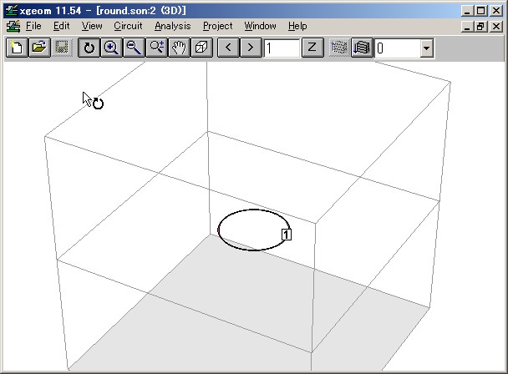The width and height of the screenshot is (508, 374).
Task: Click the Z scale button
Action: (x=312, y=48)
